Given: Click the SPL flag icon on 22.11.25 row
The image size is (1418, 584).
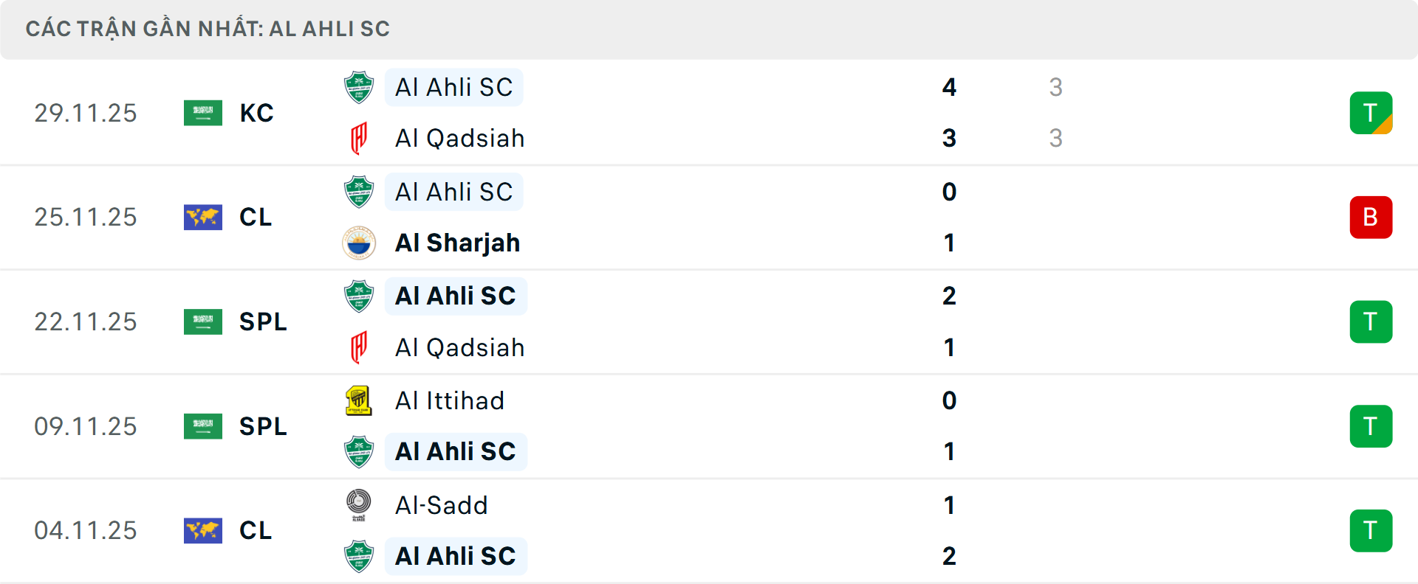Looking at the screenshot, I should click(x=203, y=321).
